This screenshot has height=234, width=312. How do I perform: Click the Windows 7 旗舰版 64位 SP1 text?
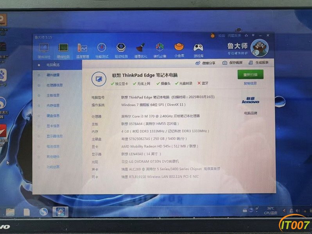coord(153,105)
